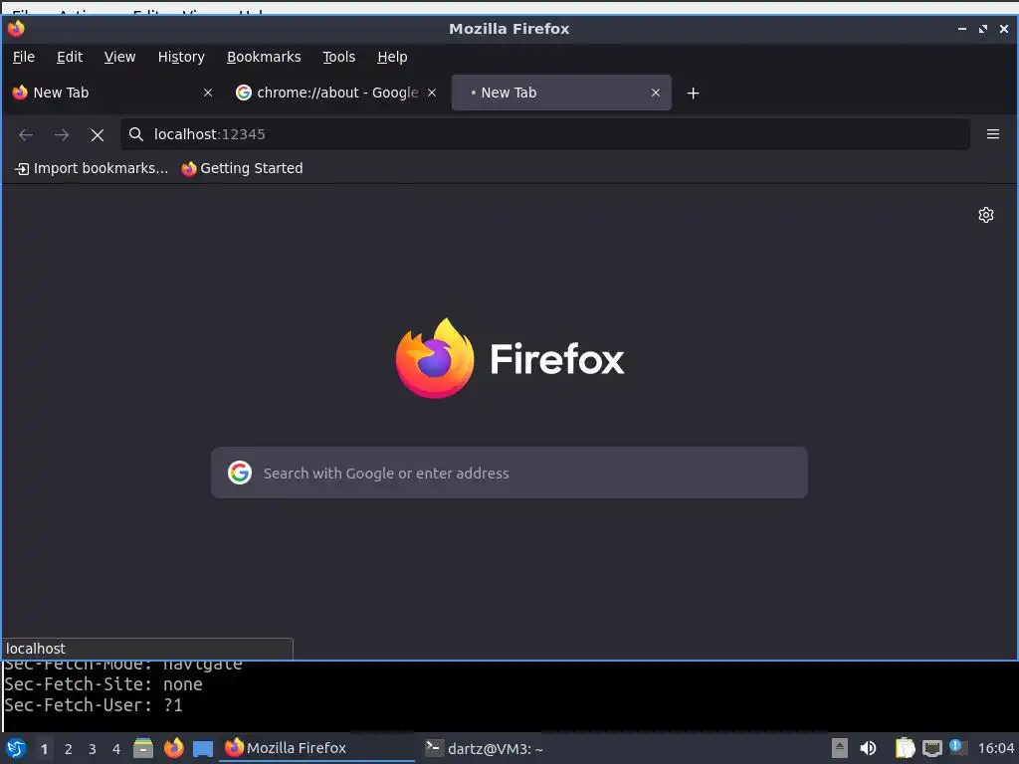Click Sec-Fetch-User: ?1 line in terminal
1019x764 pixels.
coord(94,705)
